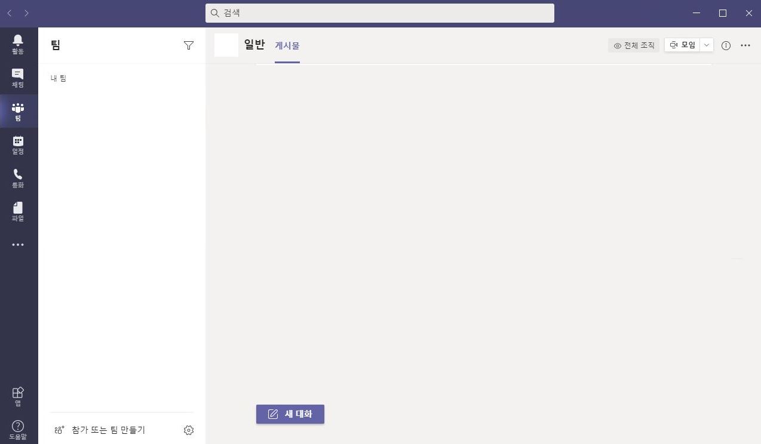
Task: Click Join or create a team (참가 또는 팀 만들기)
Action: point(100,430)
